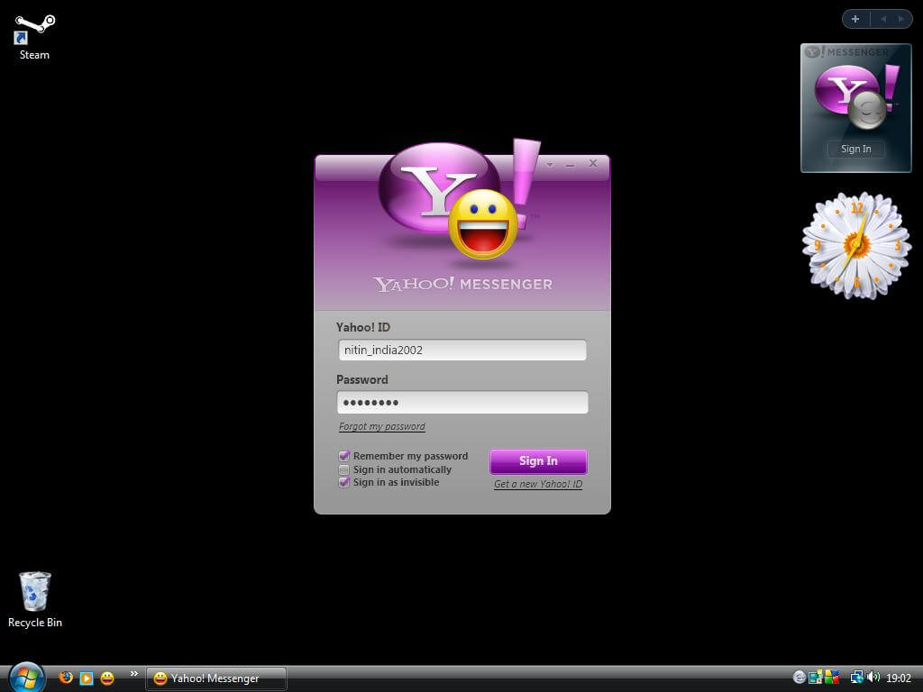Click Get a new Yahoo! ID link
Screen dimensions: 923x692
click(x=537, y=484)
